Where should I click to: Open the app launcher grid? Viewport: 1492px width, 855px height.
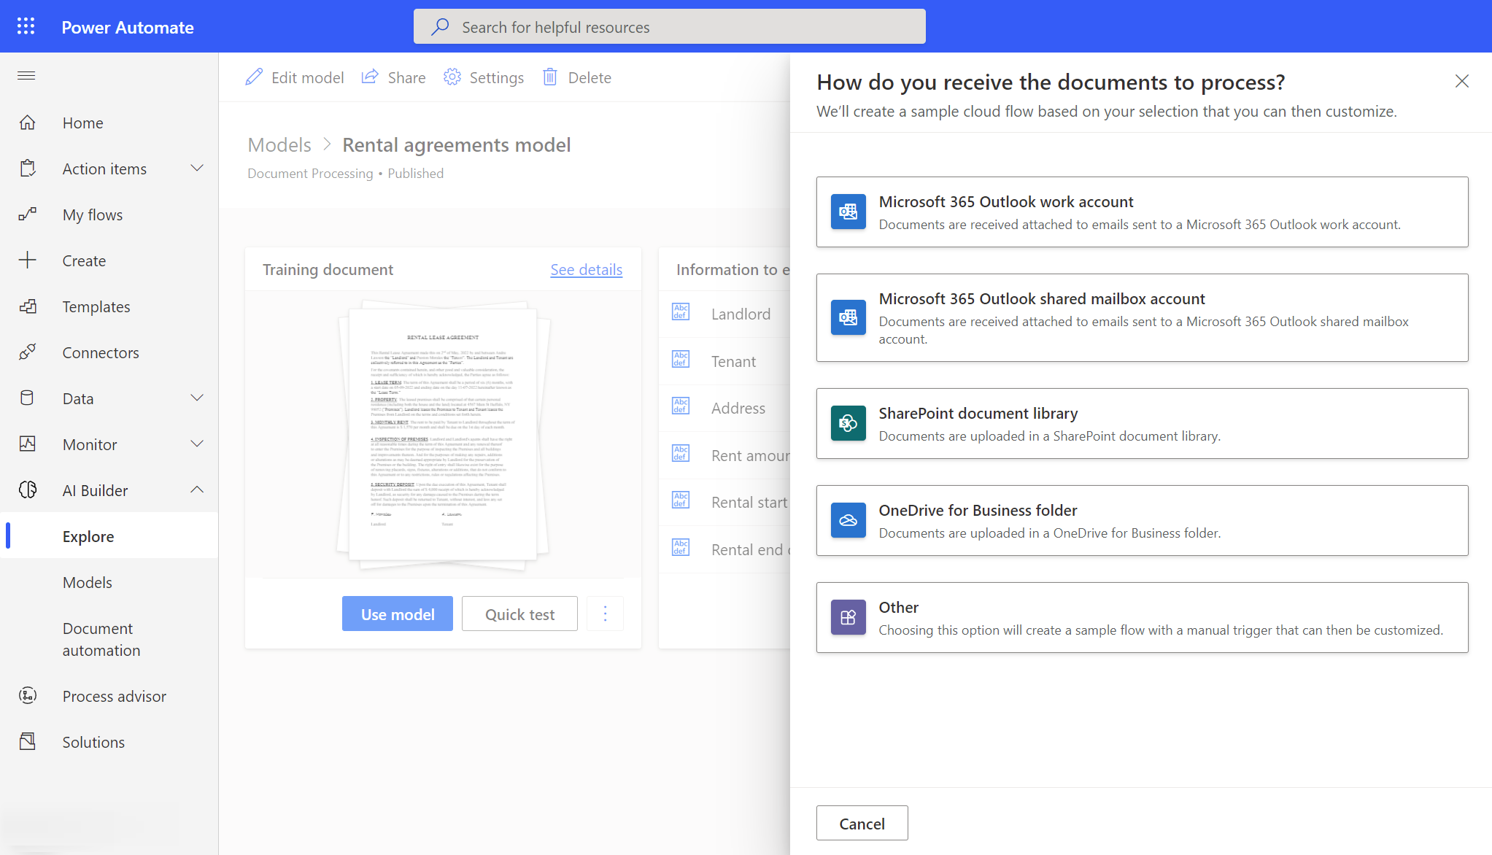point(26,26)
